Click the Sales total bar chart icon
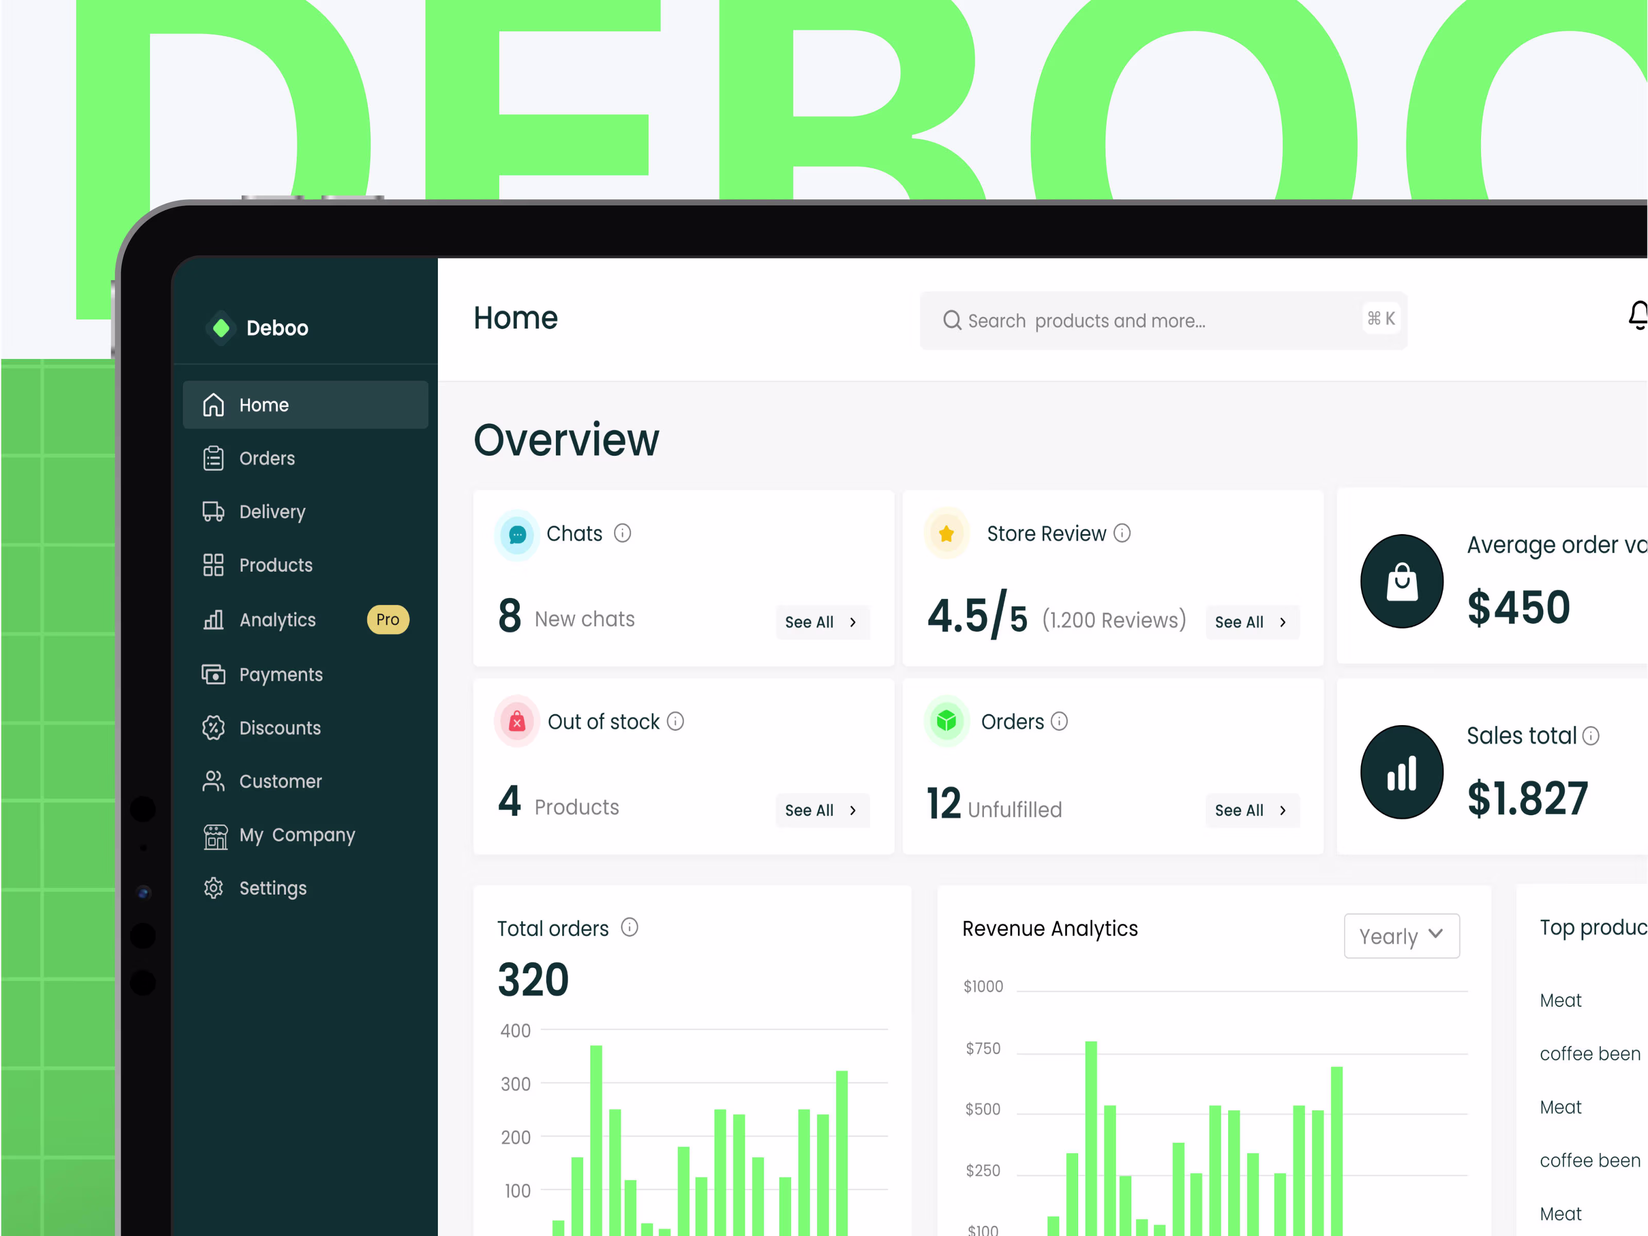 1401,773
